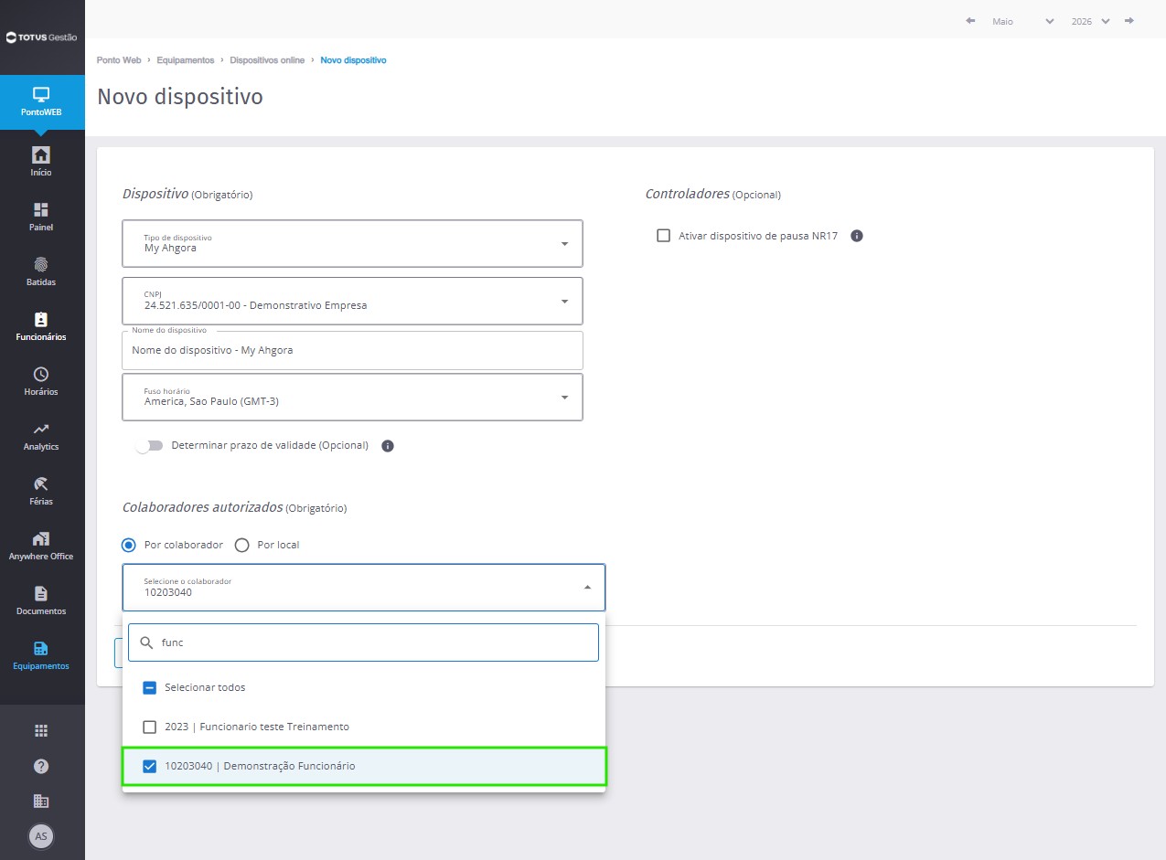Open Funcionários badge icon
Screen dimensions: 1166x860
[x=41, y=319]
